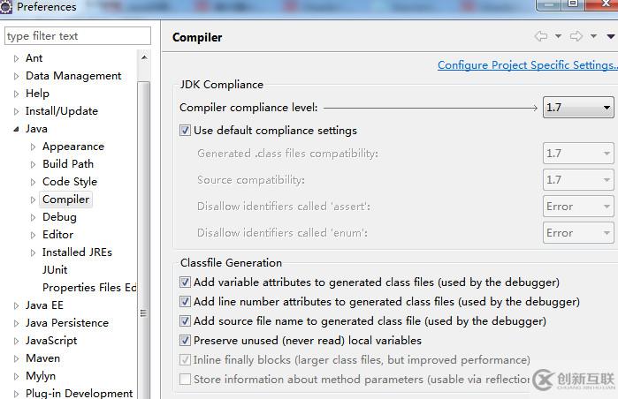Uncheck Use default compliance settings
The image size is (618, 399).
pyautogui.click(x=185, y=131)
